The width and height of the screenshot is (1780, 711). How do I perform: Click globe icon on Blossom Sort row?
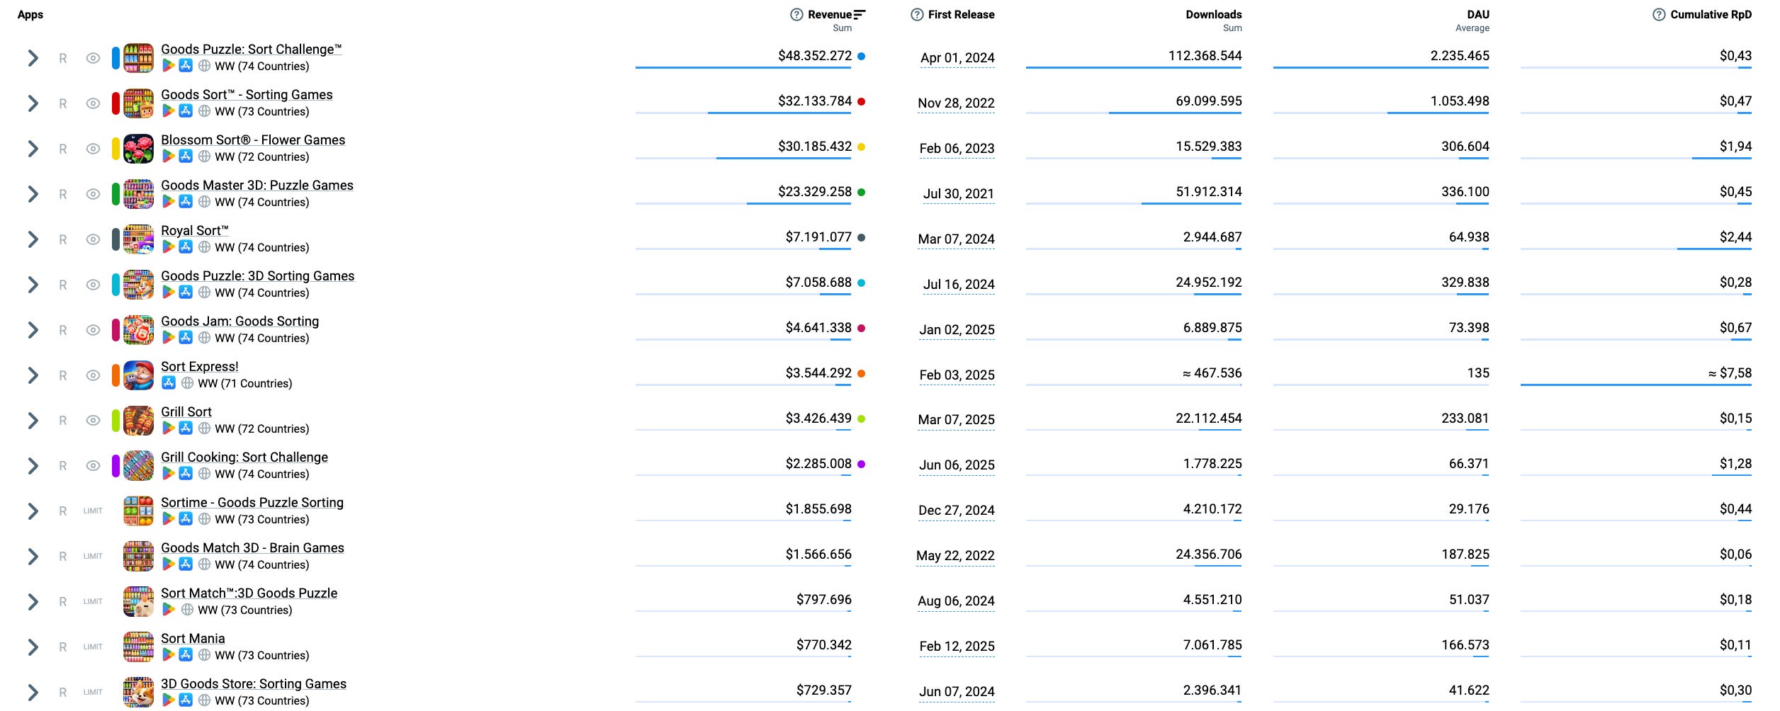coord(204,157)
